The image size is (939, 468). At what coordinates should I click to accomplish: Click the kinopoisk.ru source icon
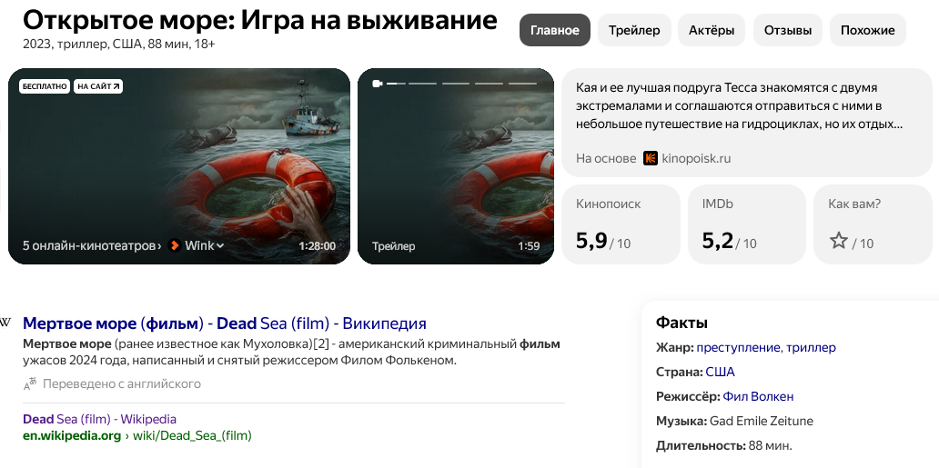(650, 159)
